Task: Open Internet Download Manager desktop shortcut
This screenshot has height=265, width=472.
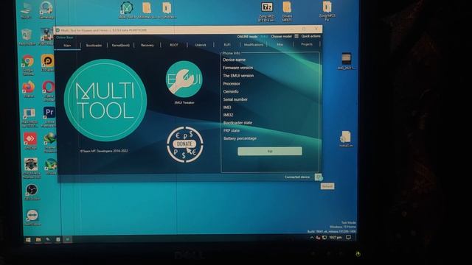Action: pos(50,142)
